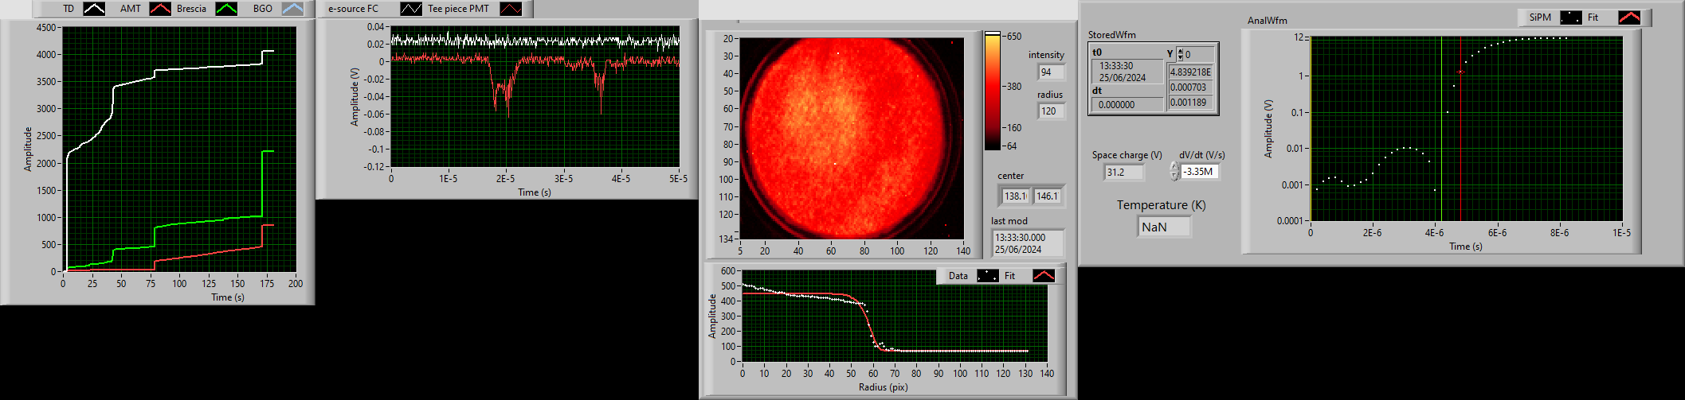Click the white vertical cursor in AnalWfm graph

point(1441,127)
